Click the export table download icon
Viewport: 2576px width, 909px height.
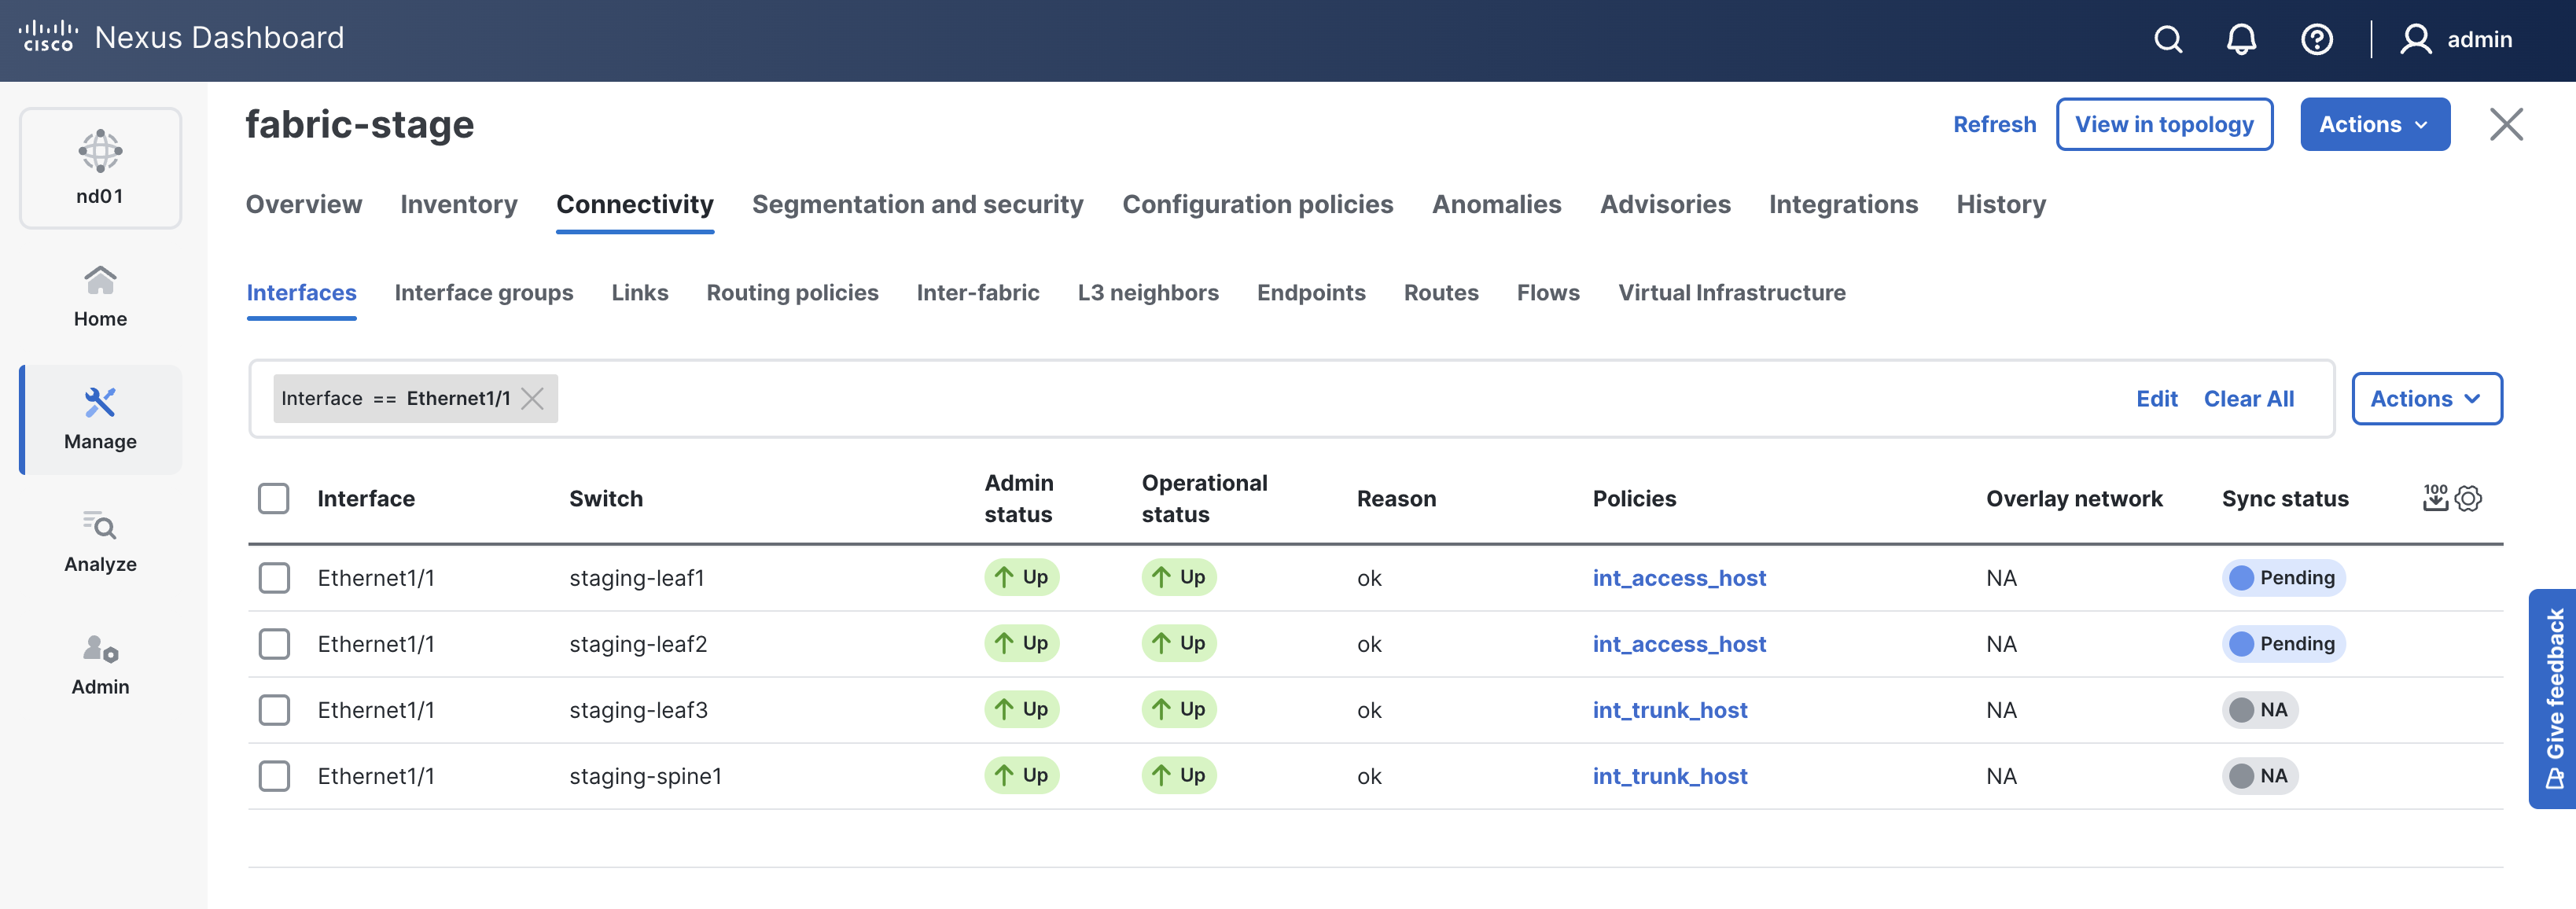[2435, 498]
